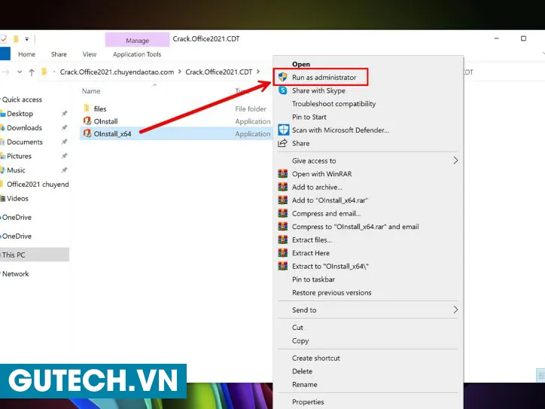Open the Home ribbon tab
The height and width of the screenshot is (409, 545).
coord(27,54)
